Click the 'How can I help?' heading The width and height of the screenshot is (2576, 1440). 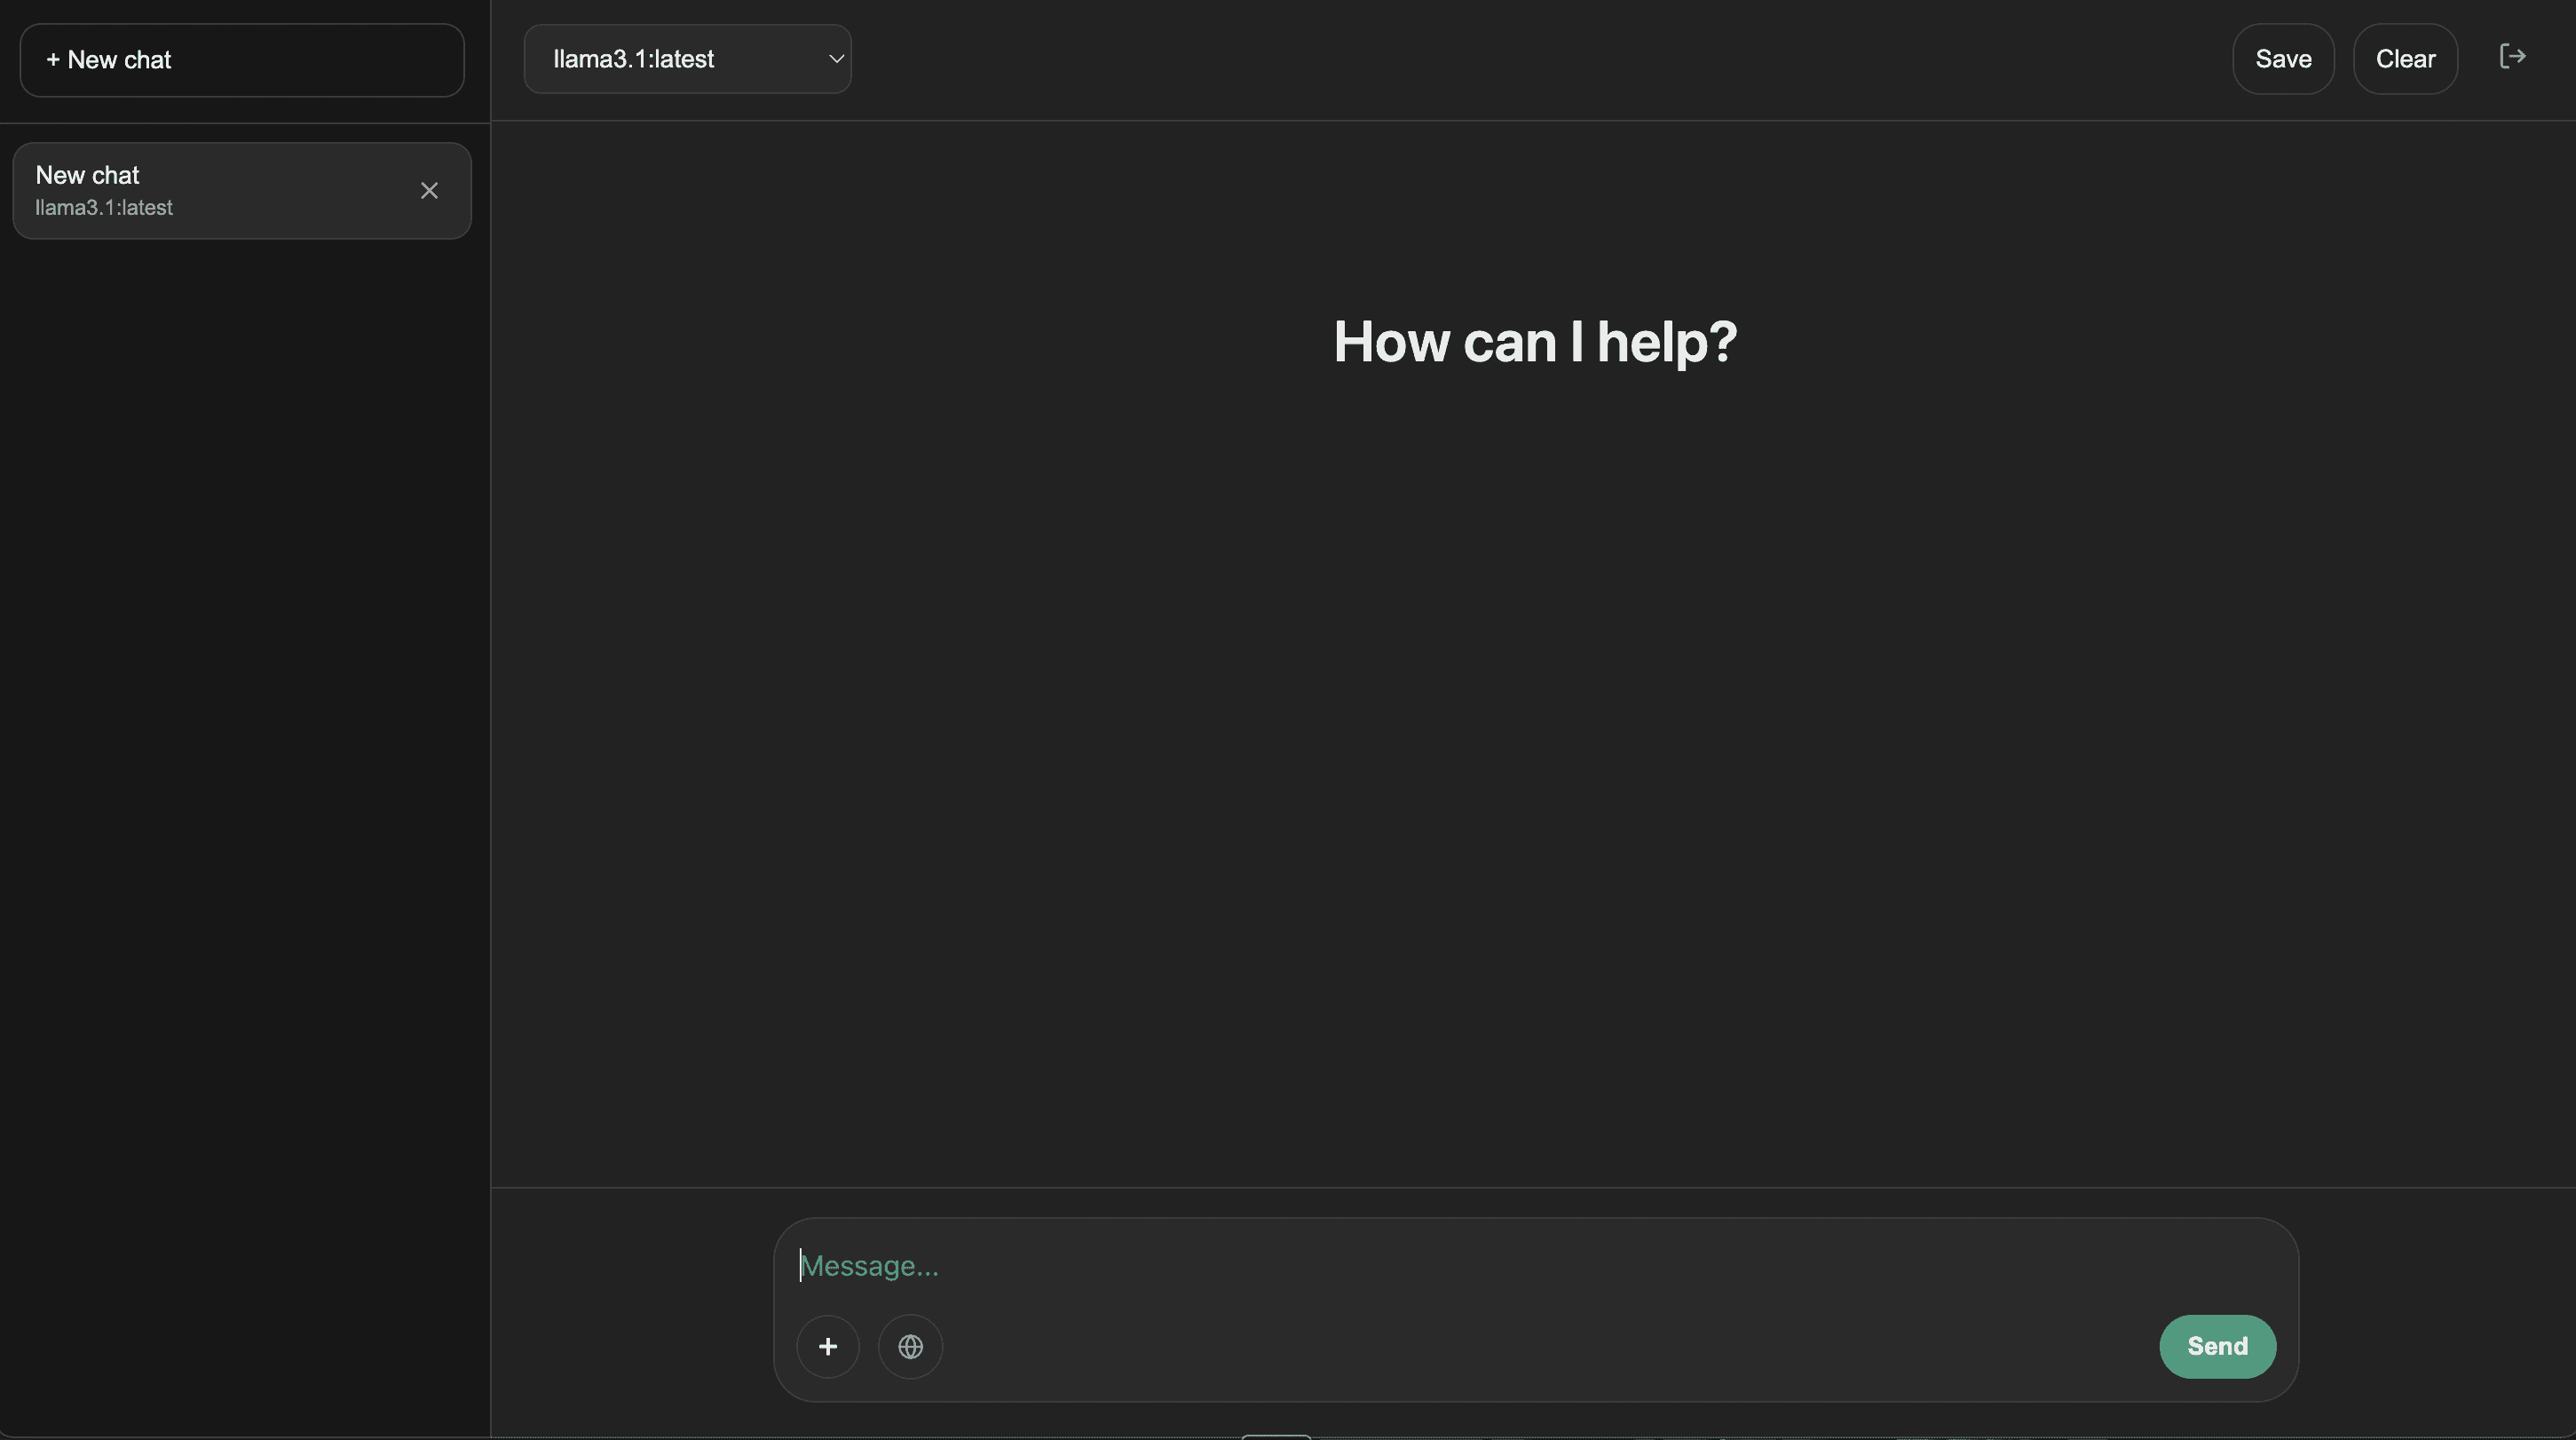(x=1535, y=342)
